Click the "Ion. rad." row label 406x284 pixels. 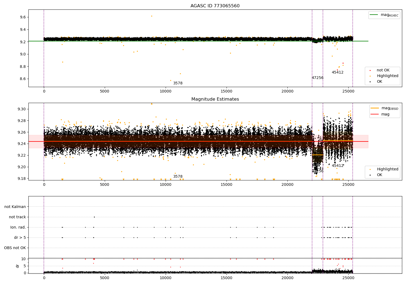click(x=18, y=227)
